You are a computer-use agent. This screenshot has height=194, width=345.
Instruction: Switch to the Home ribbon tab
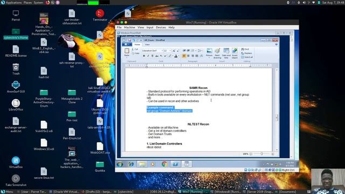click(x=137, y=44)
